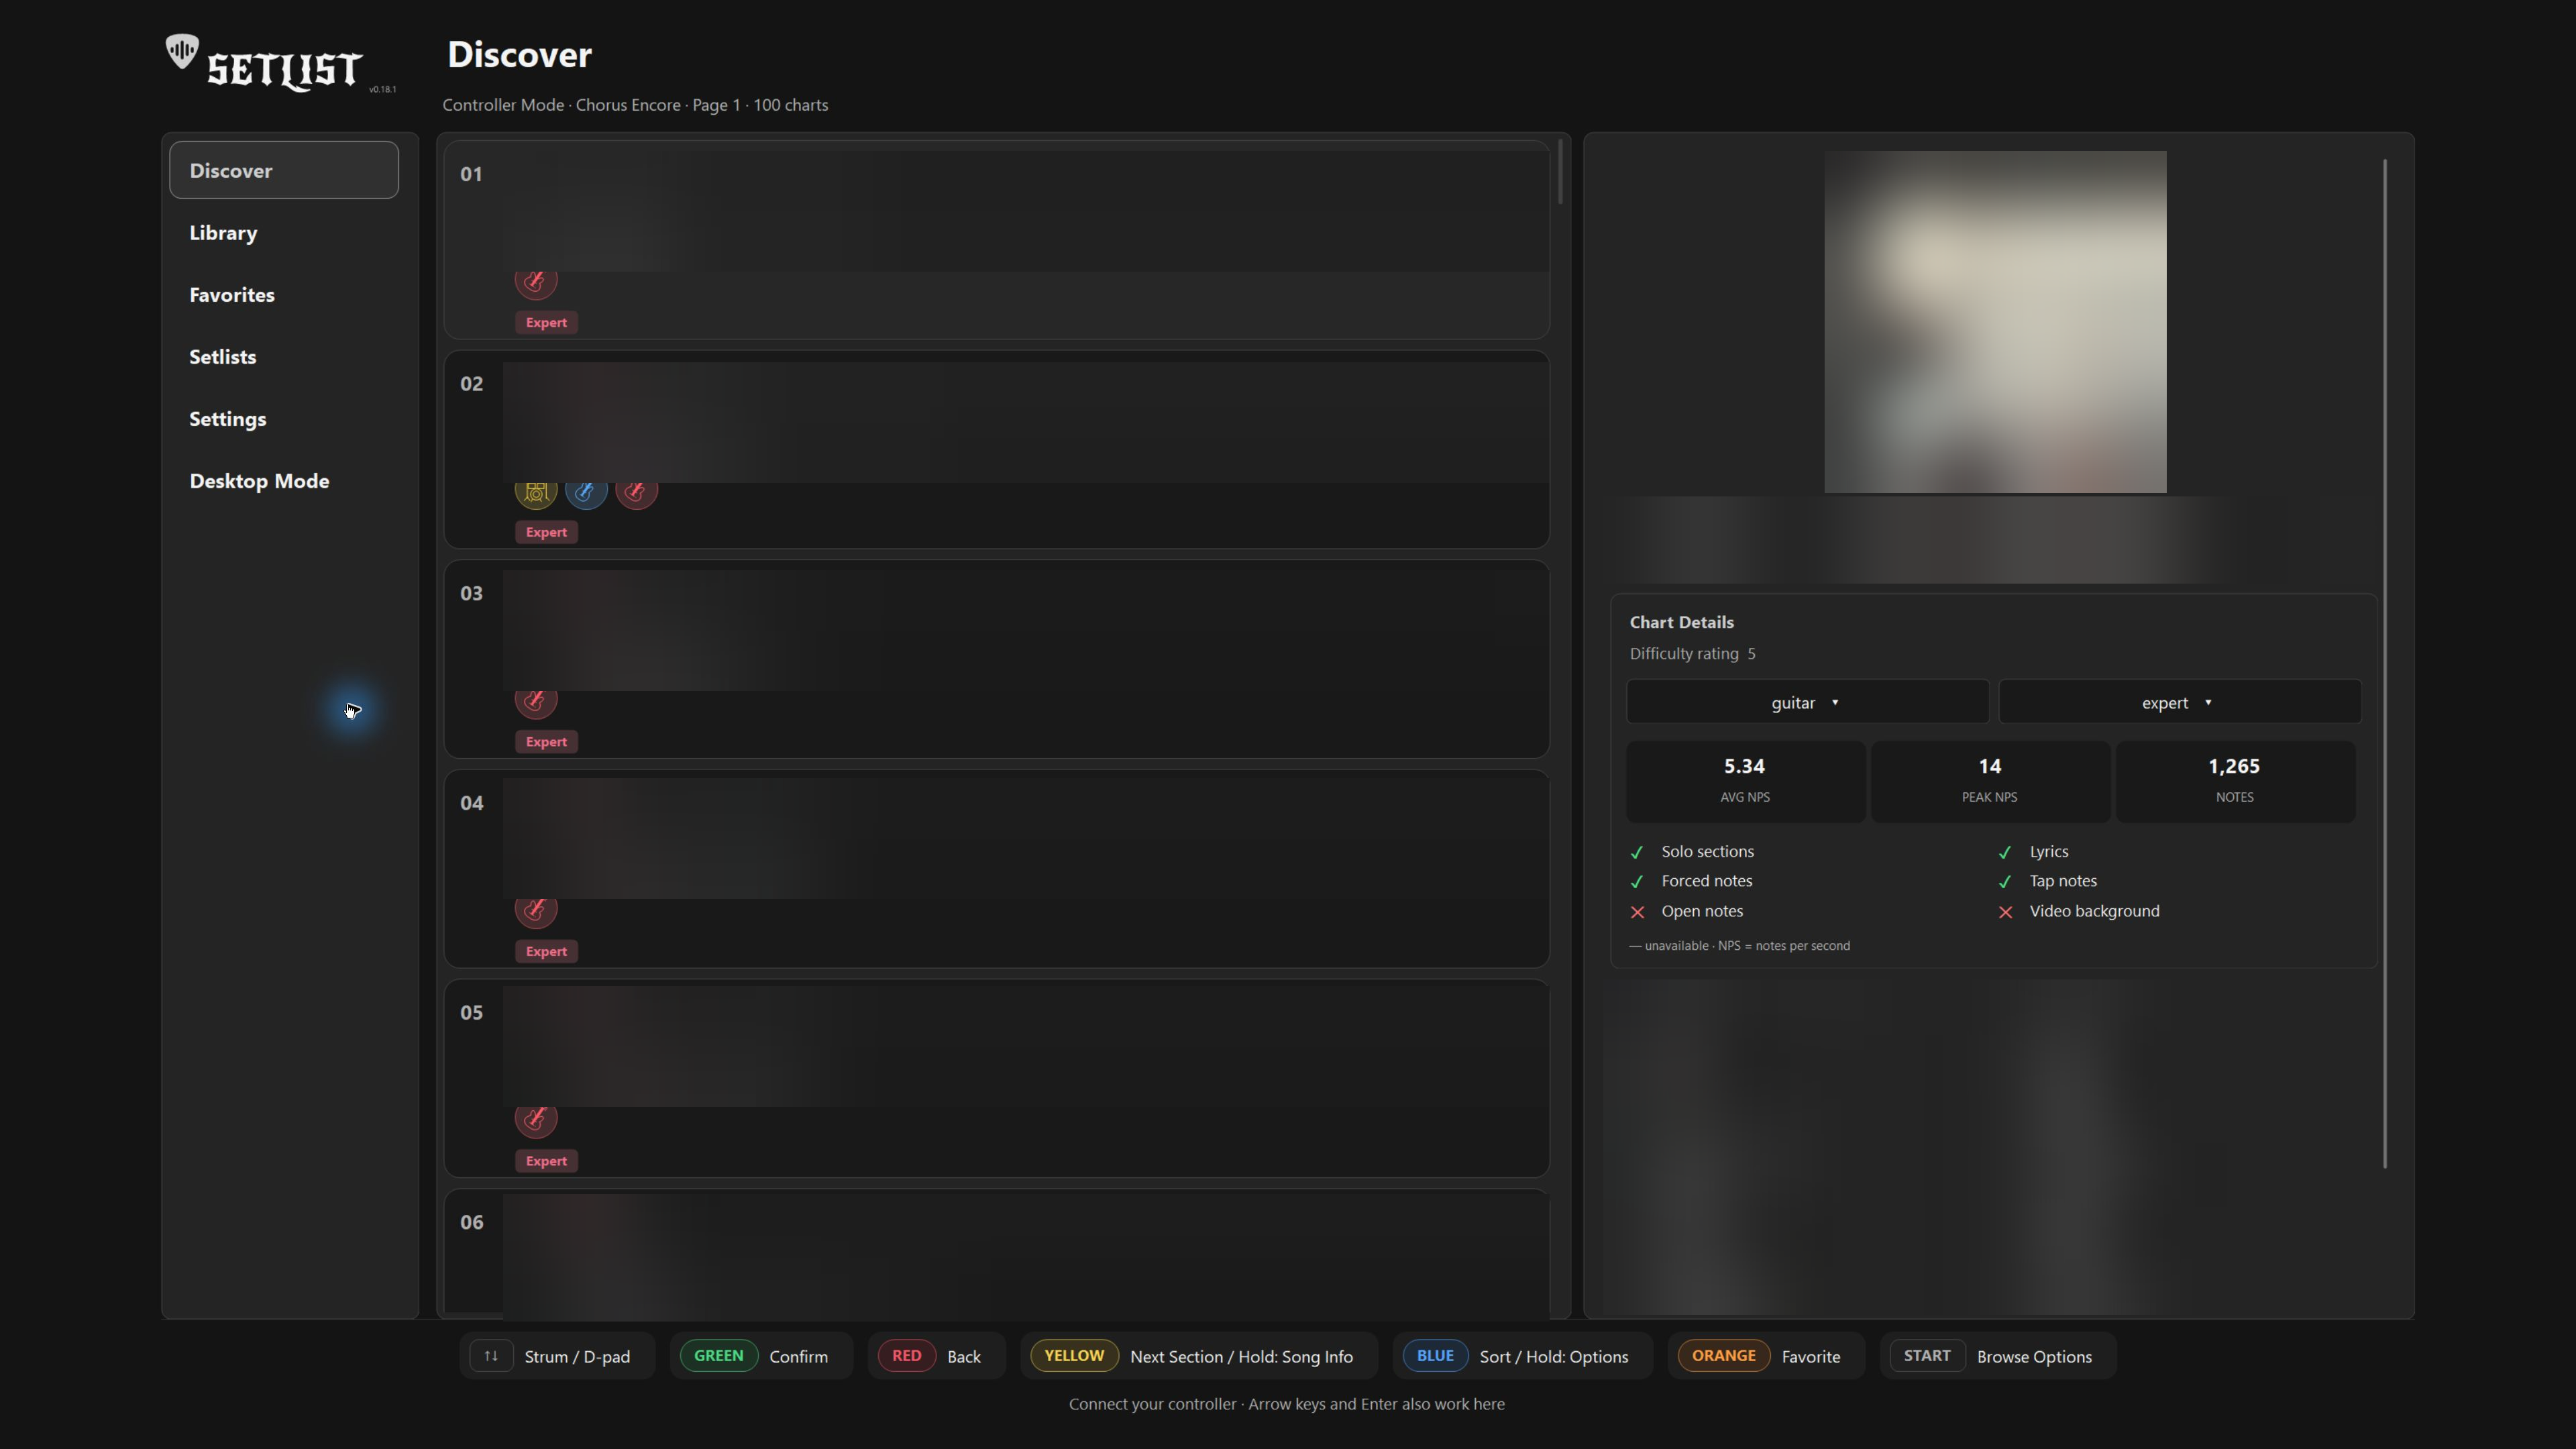Viewport: 2576px width, 1449px height.
Task: Open Favorites in the sidebar
Action: pyautogui.click(x=284, y=294)
